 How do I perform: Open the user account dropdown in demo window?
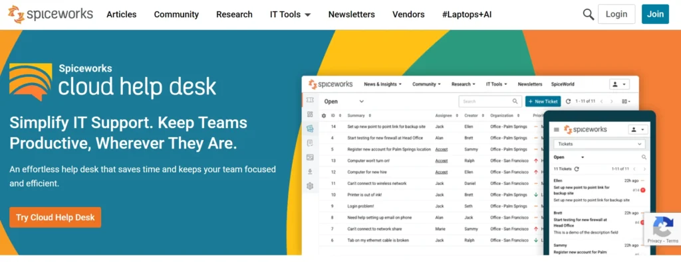tap(620, 84)
